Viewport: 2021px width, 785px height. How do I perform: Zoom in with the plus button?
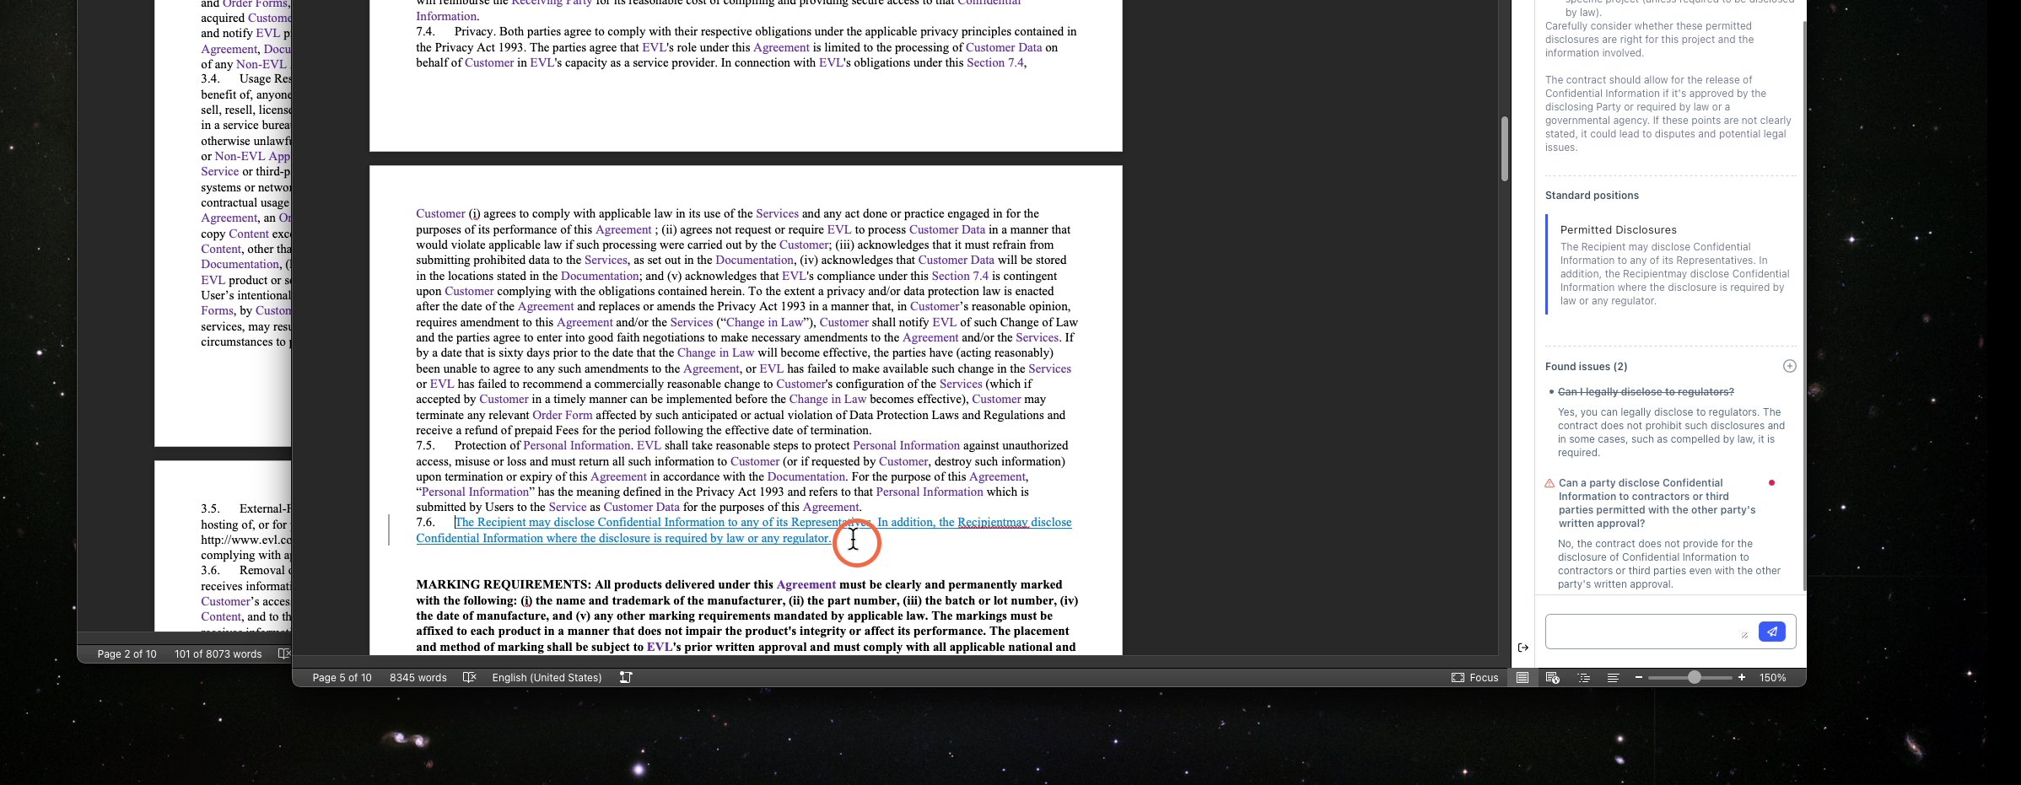1742,677
